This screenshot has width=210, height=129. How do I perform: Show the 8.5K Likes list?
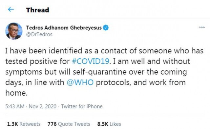109,124
